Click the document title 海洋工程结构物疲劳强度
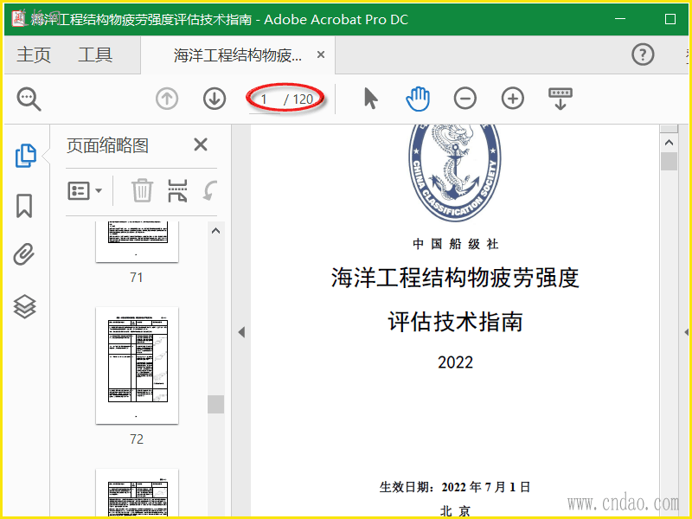Image resolution: width=692 pixels, height=519 pixels. [455, 278]
